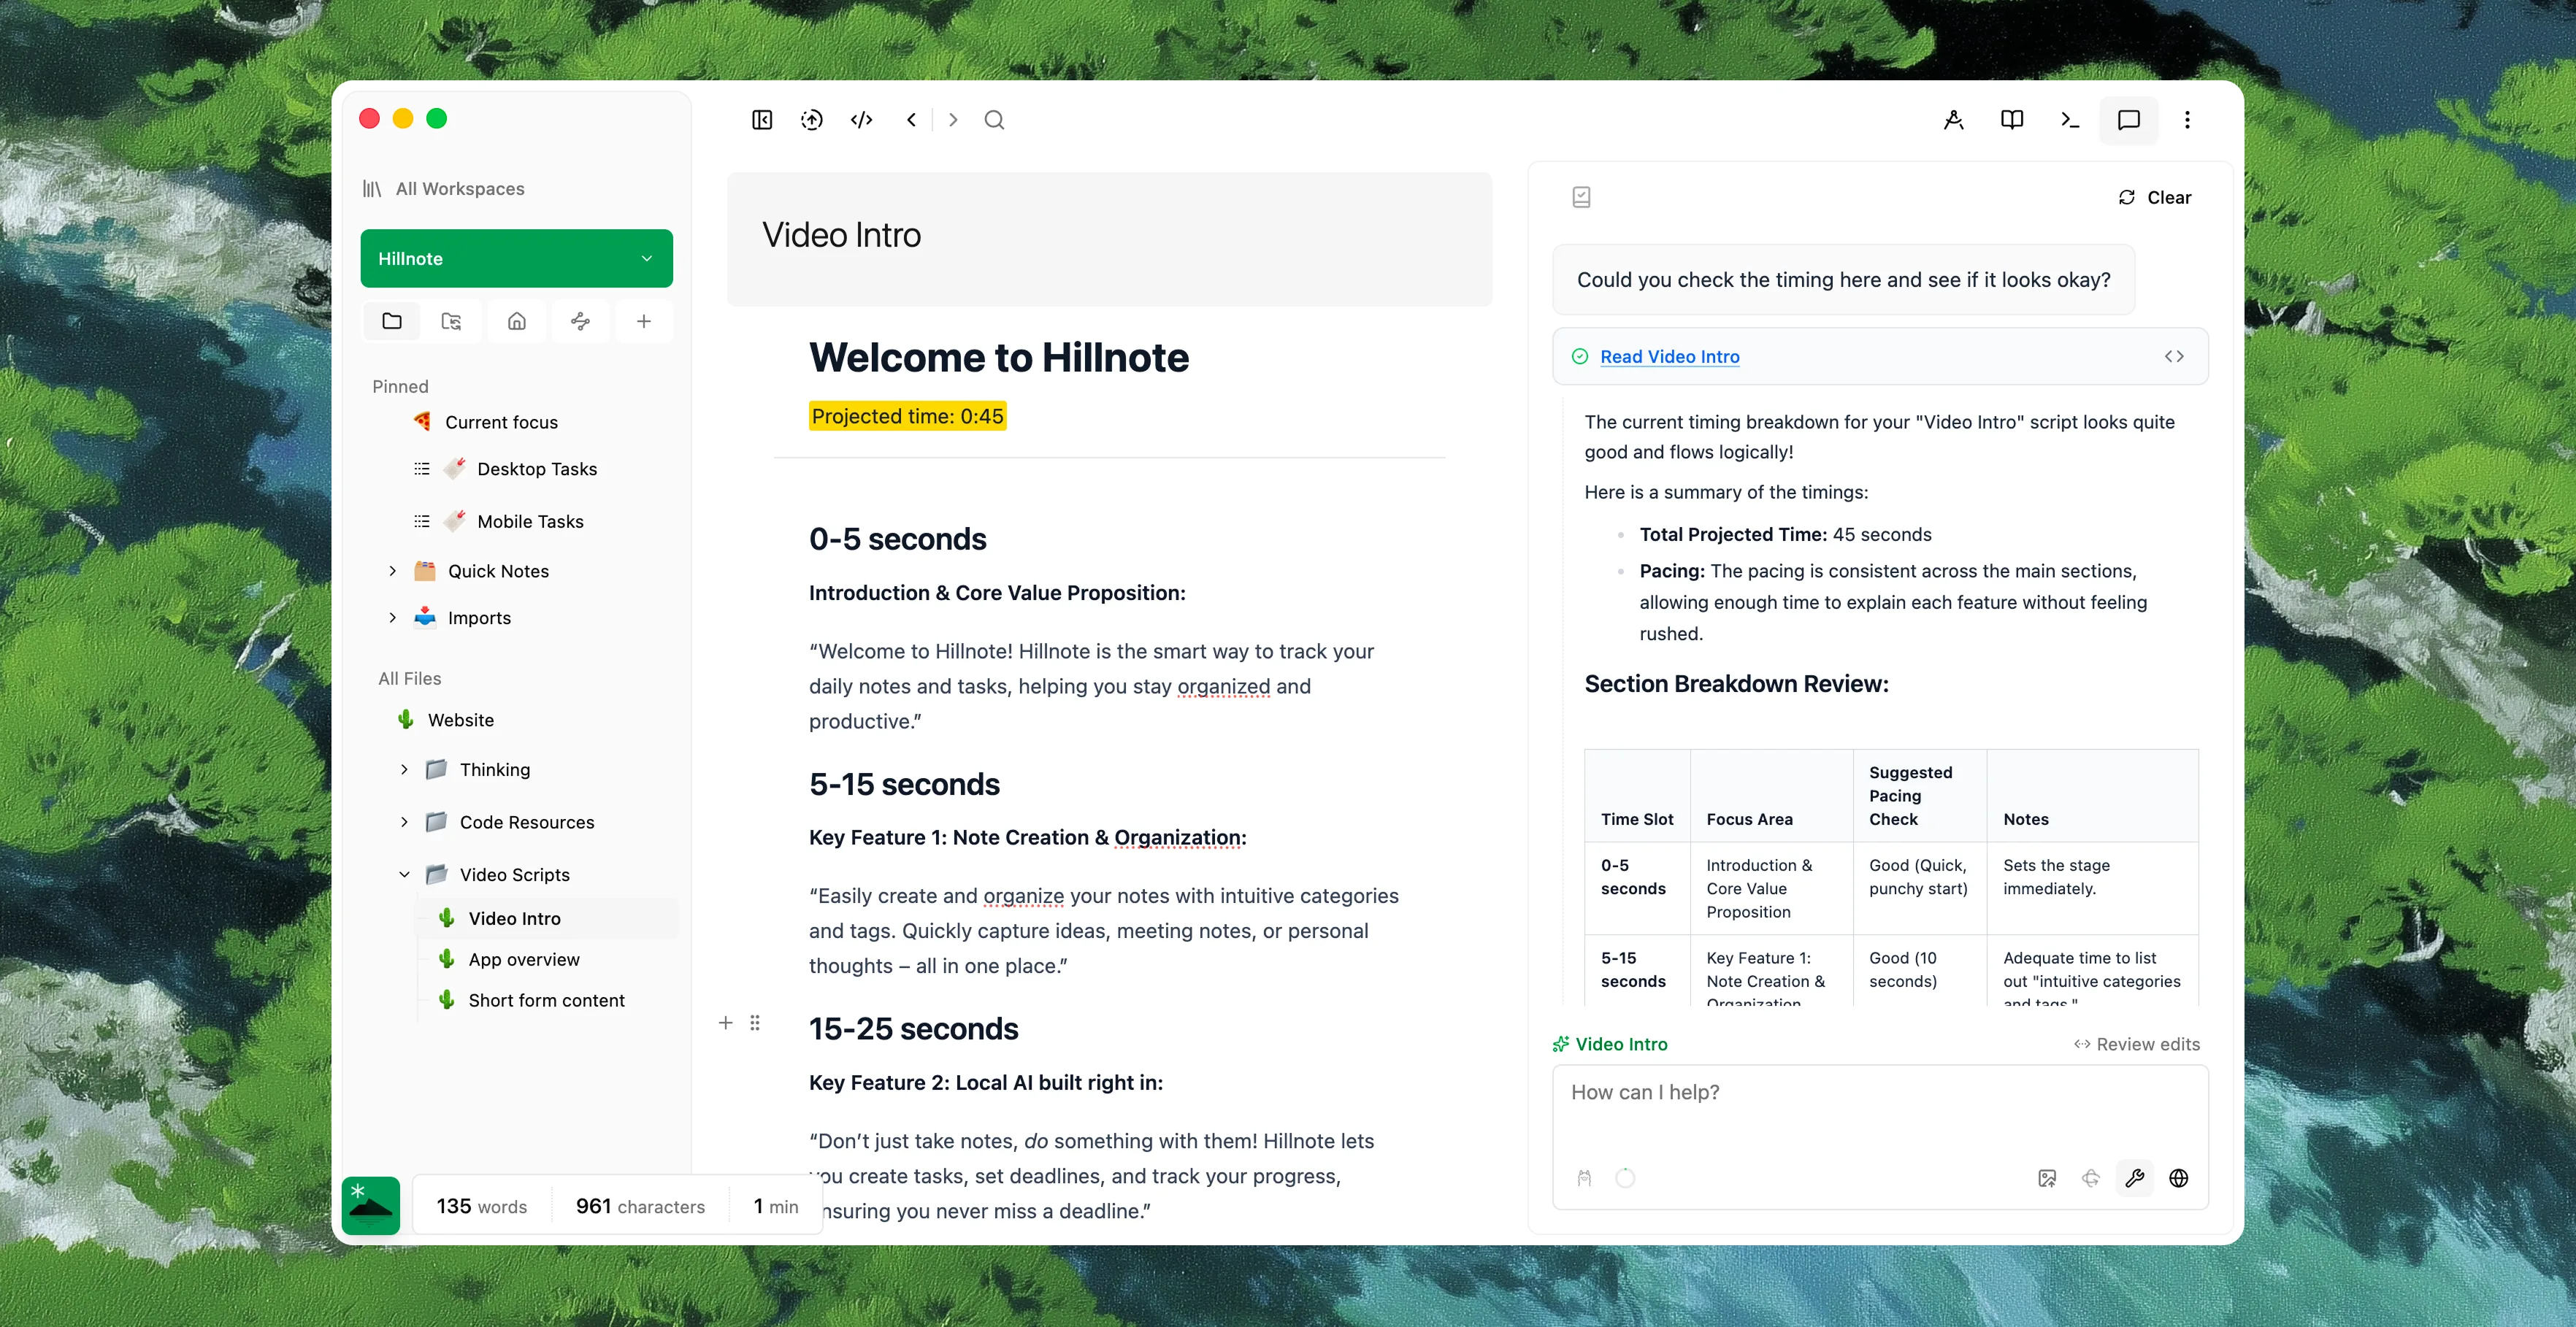Expand the Code Resources folder
Screen dimensions: 2576x1327
click(404, 822)
